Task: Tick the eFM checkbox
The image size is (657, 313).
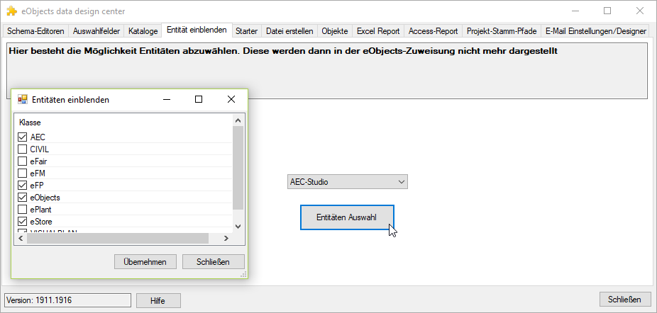Action: click(x=22, y=173)
